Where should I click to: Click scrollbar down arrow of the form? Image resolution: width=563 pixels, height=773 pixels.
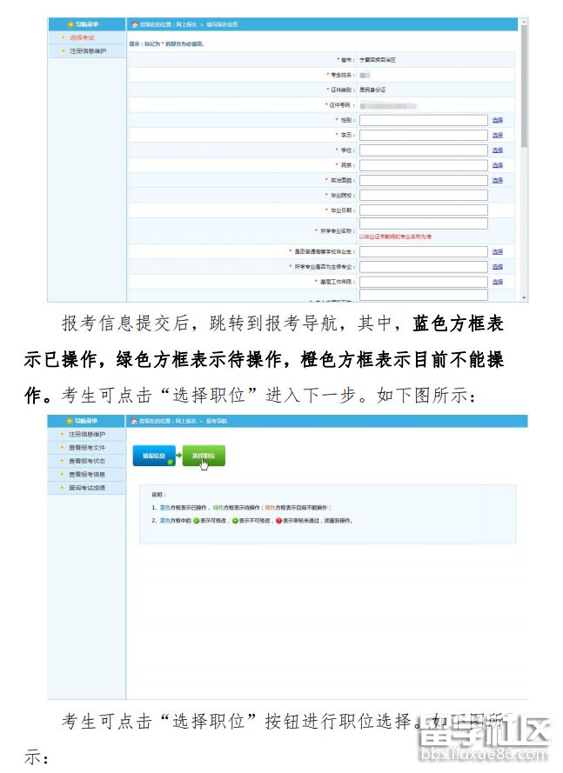[524, 297]
